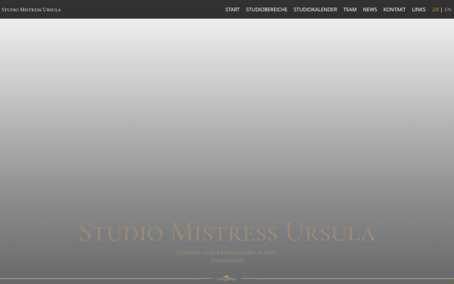Click the golden crown ornament icon
Screen dimensions: 454x284
(x=227, y=278)
